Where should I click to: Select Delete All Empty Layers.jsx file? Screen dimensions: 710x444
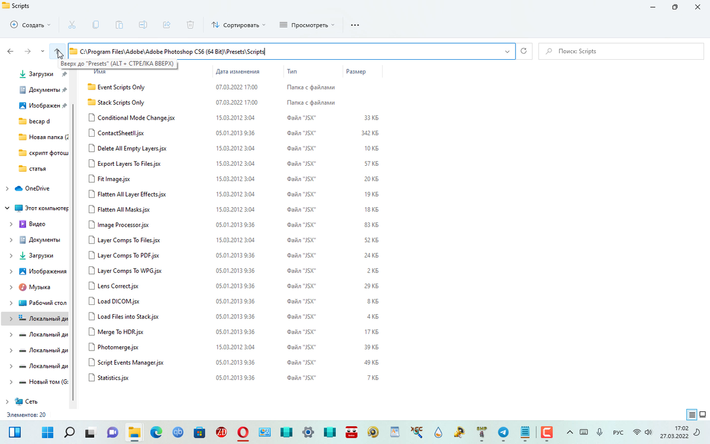(132, 149)
